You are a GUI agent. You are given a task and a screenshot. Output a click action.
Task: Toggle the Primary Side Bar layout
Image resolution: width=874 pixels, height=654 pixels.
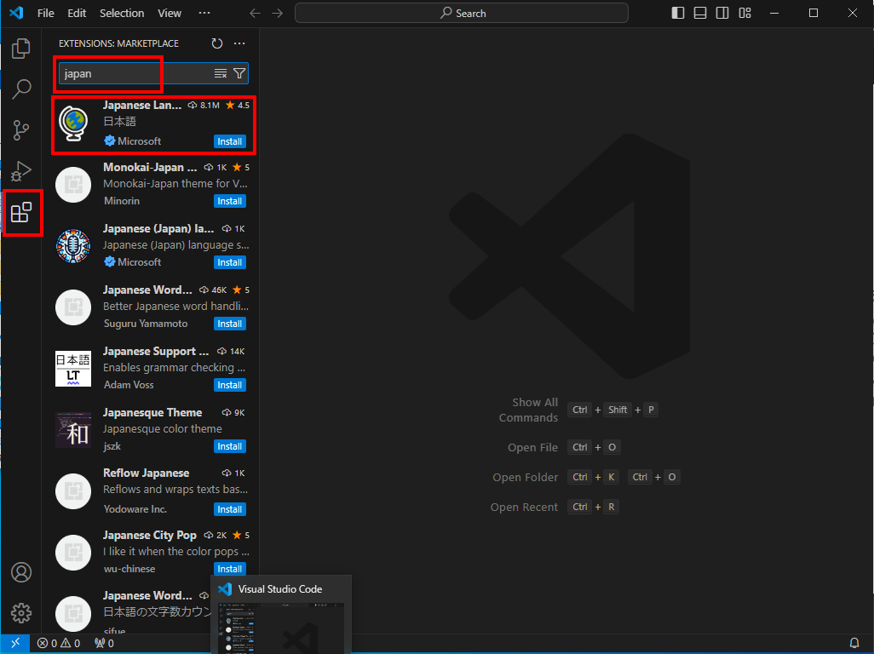click(678, 13)
